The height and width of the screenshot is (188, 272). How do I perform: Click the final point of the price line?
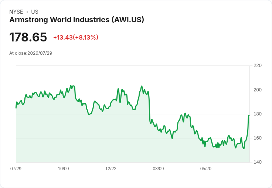click(x=249, y=115)
